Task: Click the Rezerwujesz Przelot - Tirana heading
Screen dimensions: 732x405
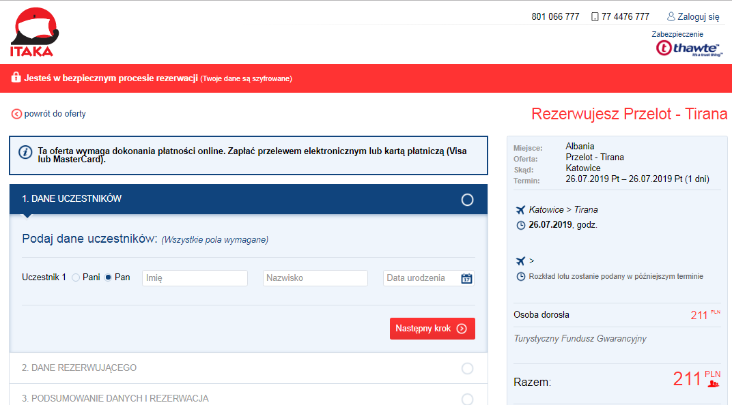Action: [x=630, y=114]
